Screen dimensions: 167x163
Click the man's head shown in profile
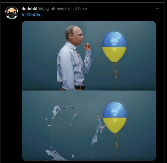click(74, 34)
